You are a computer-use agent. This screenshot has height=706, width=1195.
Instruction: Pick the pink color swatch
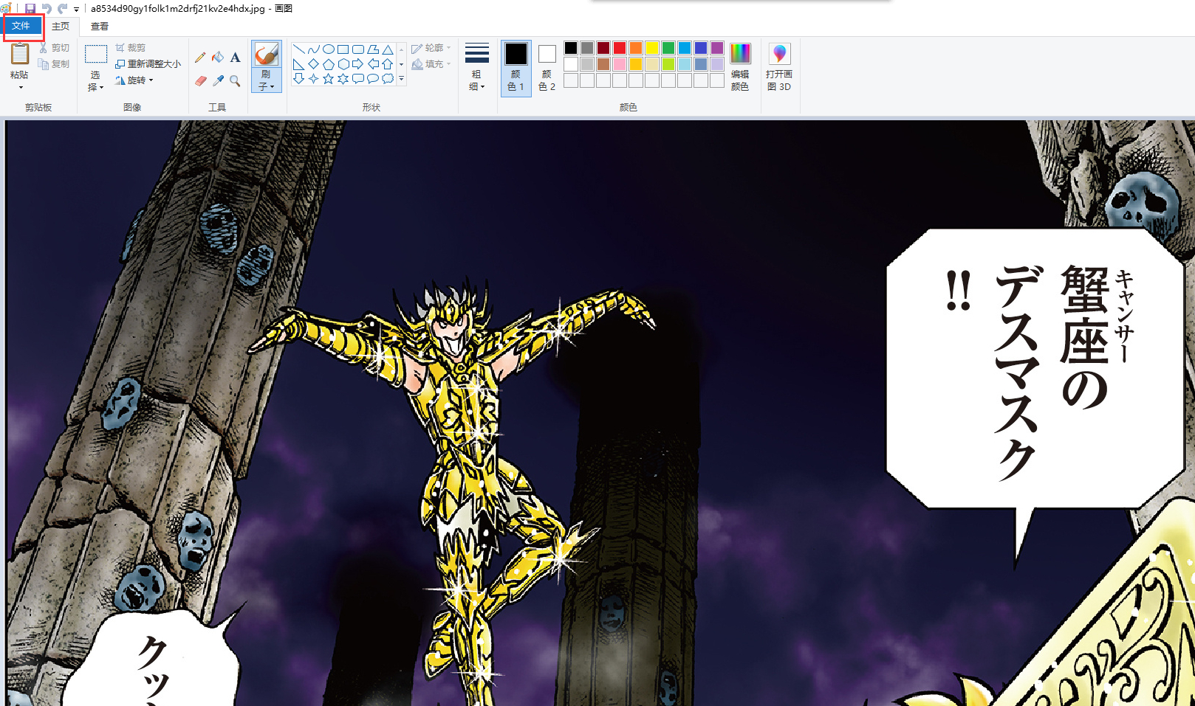coord(620,64)
